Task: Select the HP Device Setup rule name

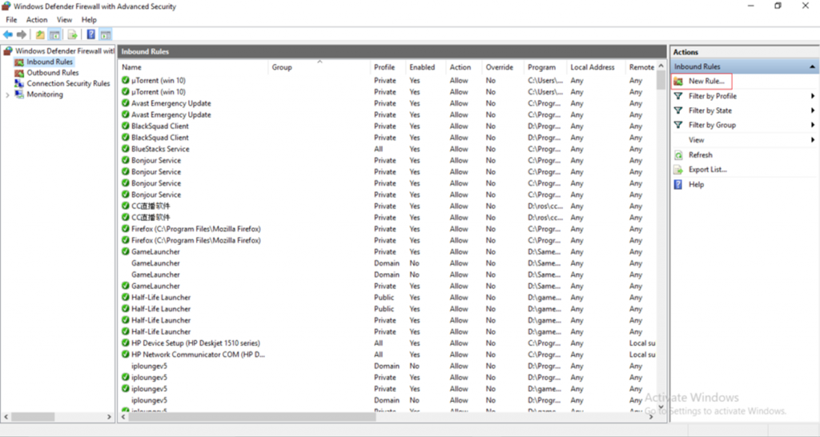Action: pyautogui.click(x=195, y=343)
